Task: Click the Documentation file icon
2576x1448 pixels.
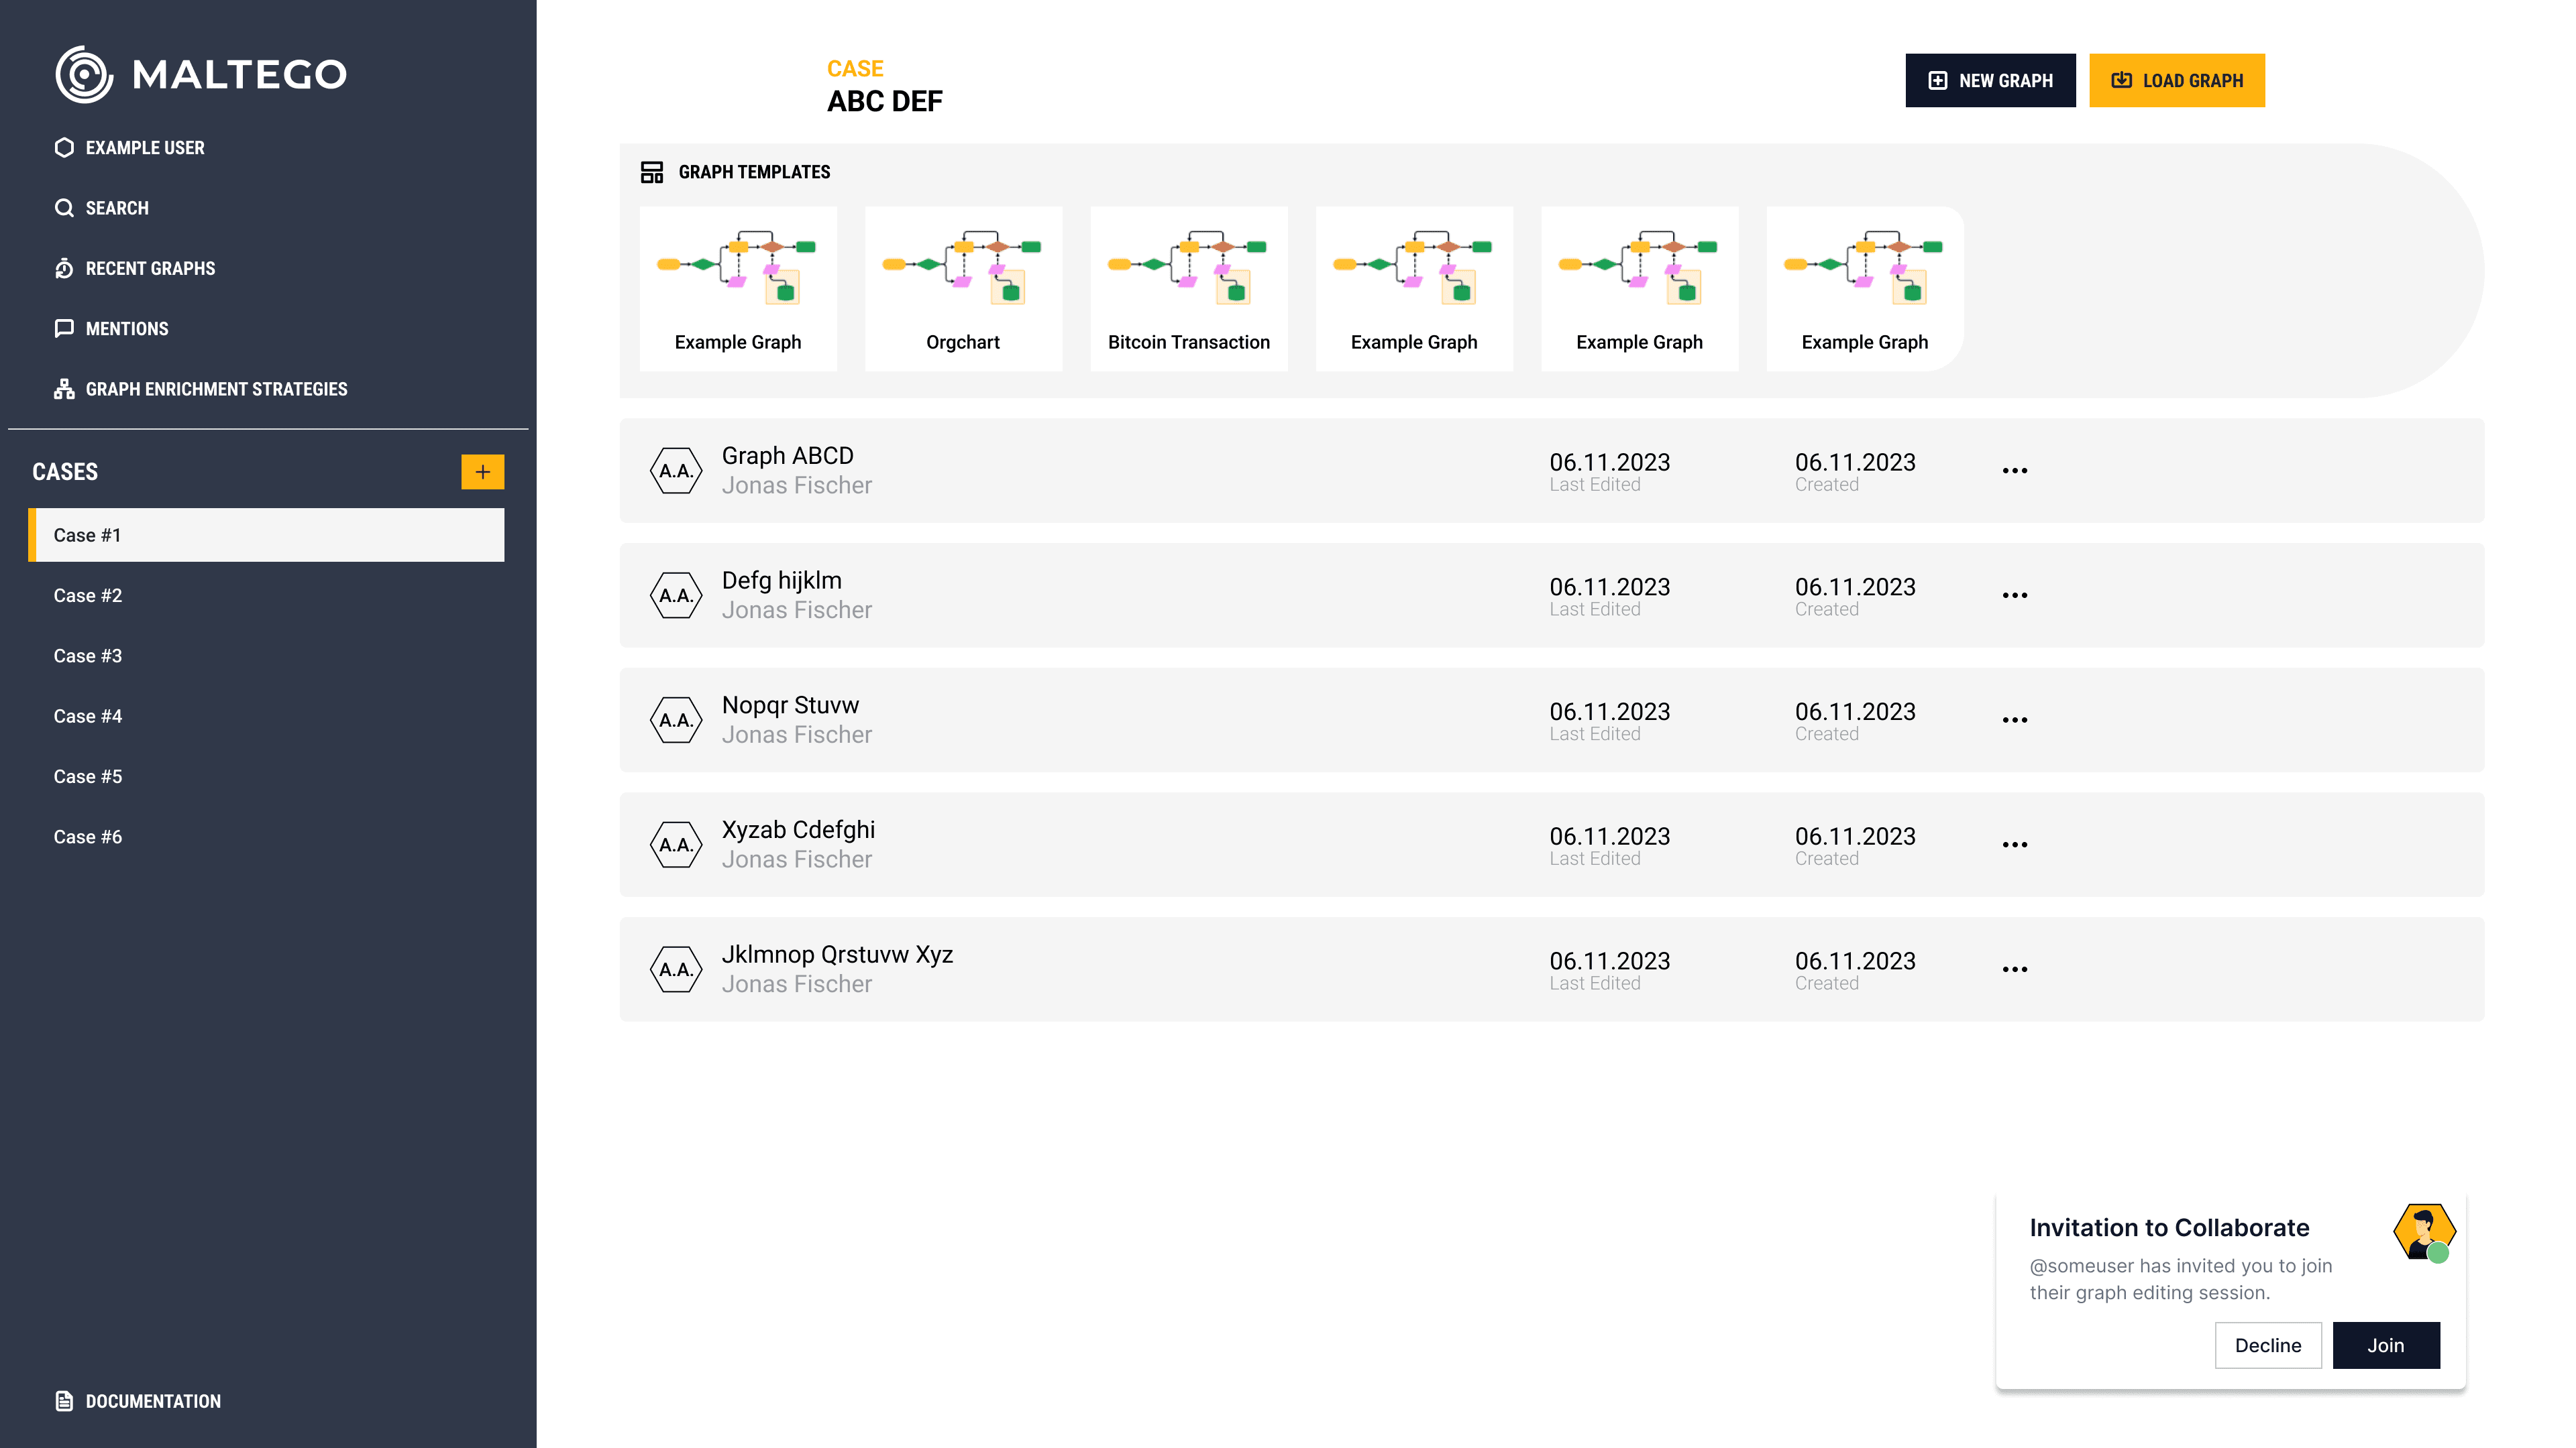Action: pos(64,1401)
